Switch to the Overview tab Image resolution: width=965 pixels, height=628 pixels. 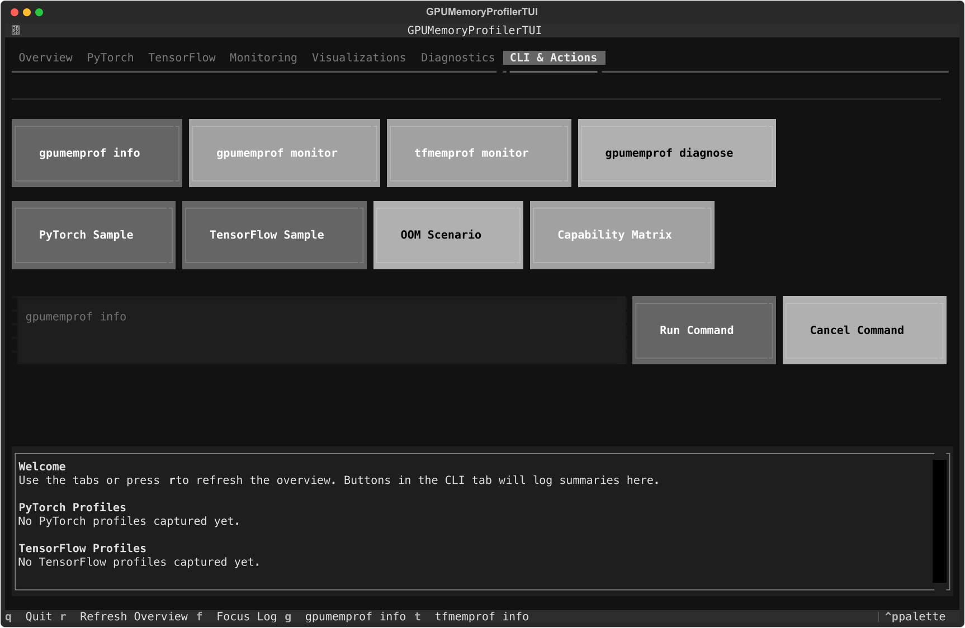(45, 58)
